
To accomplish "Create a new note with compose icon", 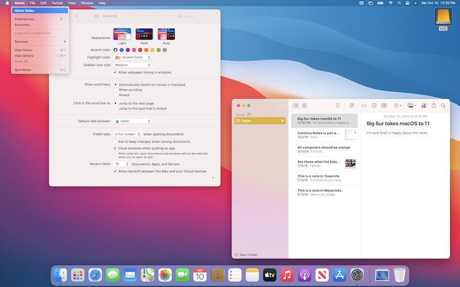I will [351, 106].
